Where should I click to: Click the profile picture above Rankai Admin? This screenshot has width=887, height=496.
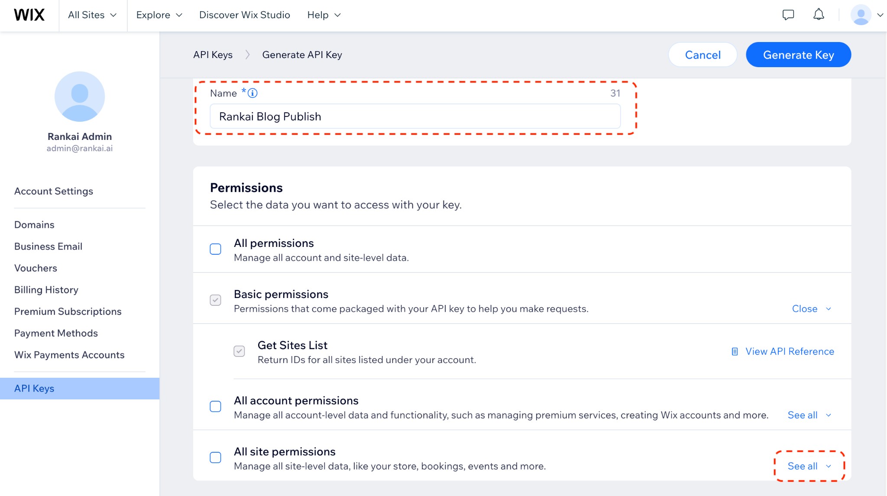coord(80,97)
